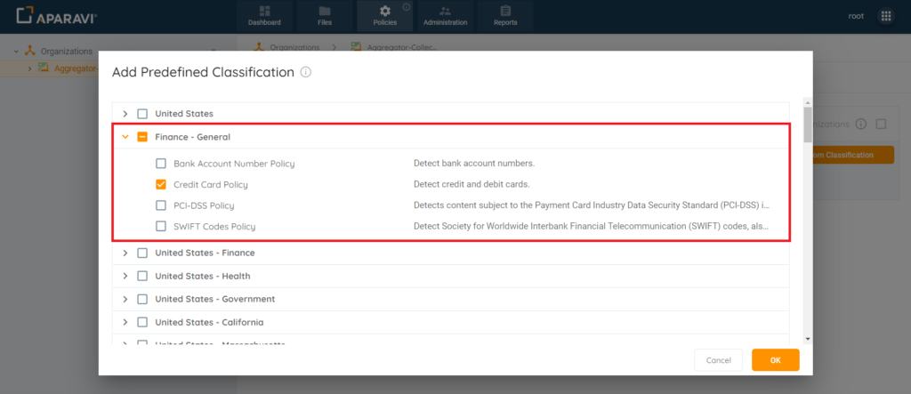Open the Policies gear icon
Screen dimensions: 911x394
pyautogui.click(x=384, y=11)
